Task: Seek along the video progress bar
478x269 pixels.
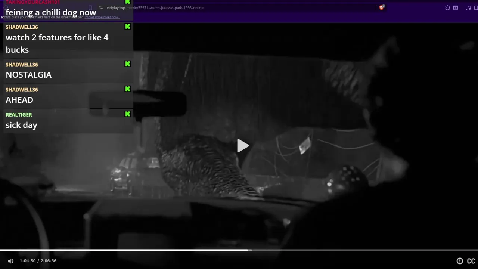Action: 239,250
